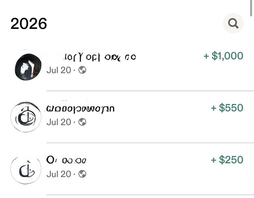254x198 pixels.
Task: Open the third transaction's title text
Action: 66,160
